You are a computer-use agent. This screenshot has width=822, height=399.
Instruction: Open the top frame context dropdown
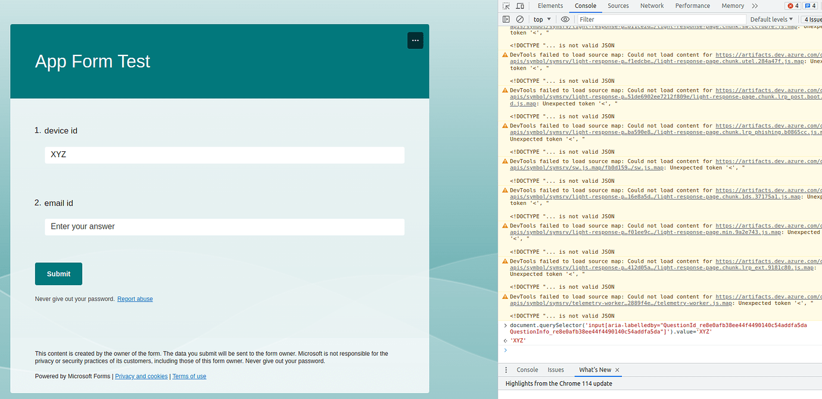[x=541, y=19]
